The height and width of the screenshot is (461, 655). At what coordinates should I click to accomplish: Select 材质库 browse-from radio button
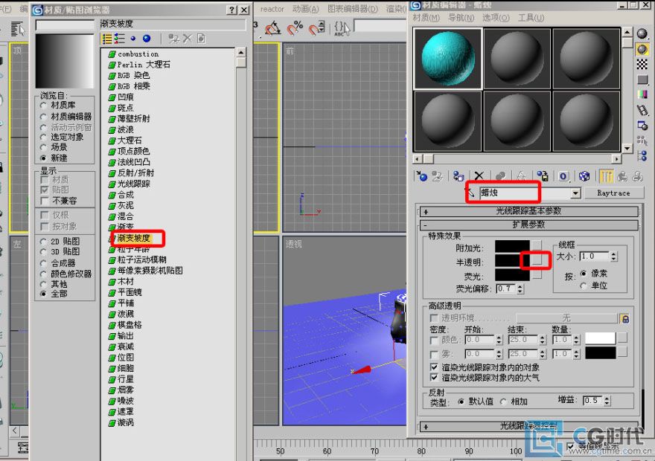pyautogui.click(x=43, y=106)
